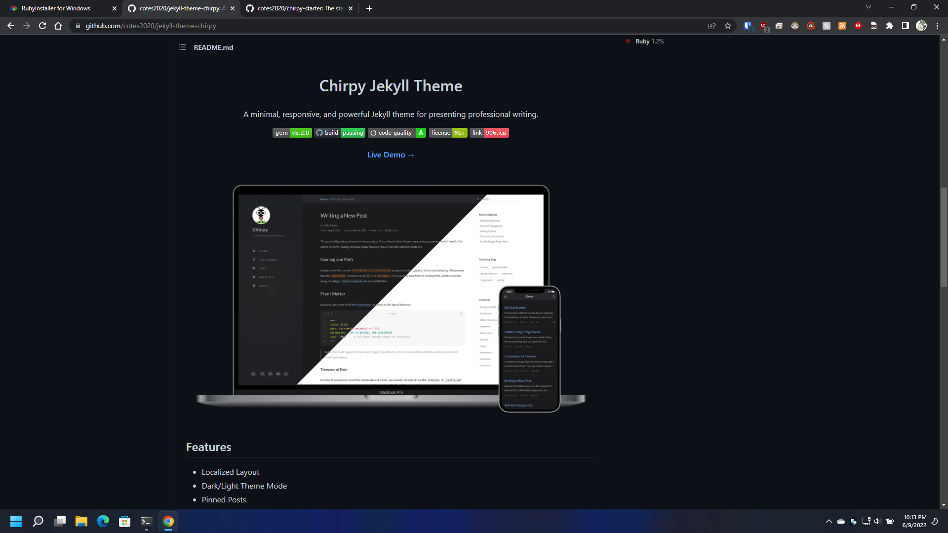Select the chirpy-starter GitHub tab

click(x=300, y=8)
